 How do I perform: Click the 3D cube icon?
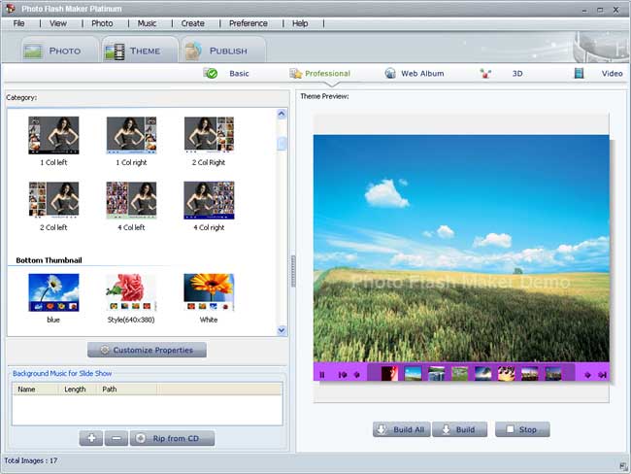485,73
